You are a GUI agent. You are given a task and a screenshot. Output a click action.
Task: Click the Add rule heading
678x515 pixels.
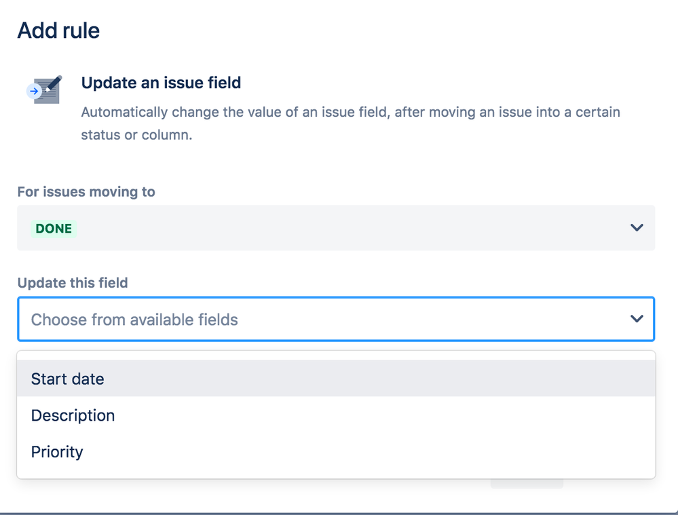58,31
